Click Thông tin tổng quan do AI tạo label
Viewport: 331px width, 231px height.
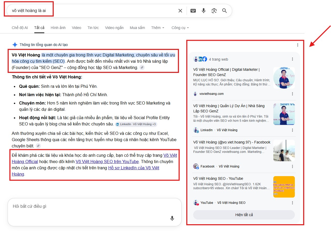point(44,45)
